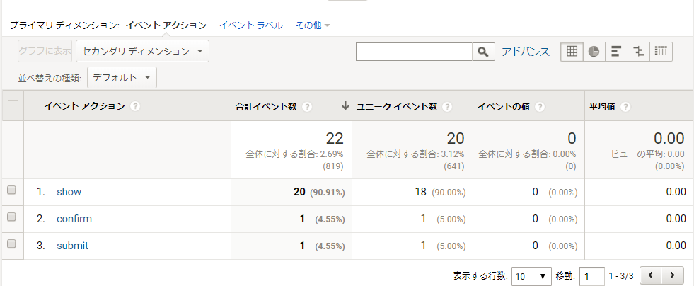Check the box for the confirm row
This screenshot has height=286, width=694.
12,217
